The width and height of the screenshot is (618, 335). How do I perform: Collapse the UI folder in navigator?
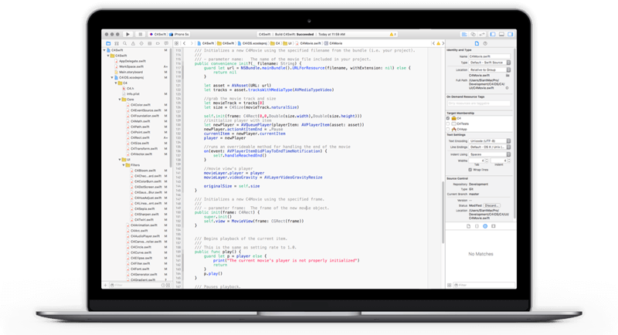coord(120,160)
